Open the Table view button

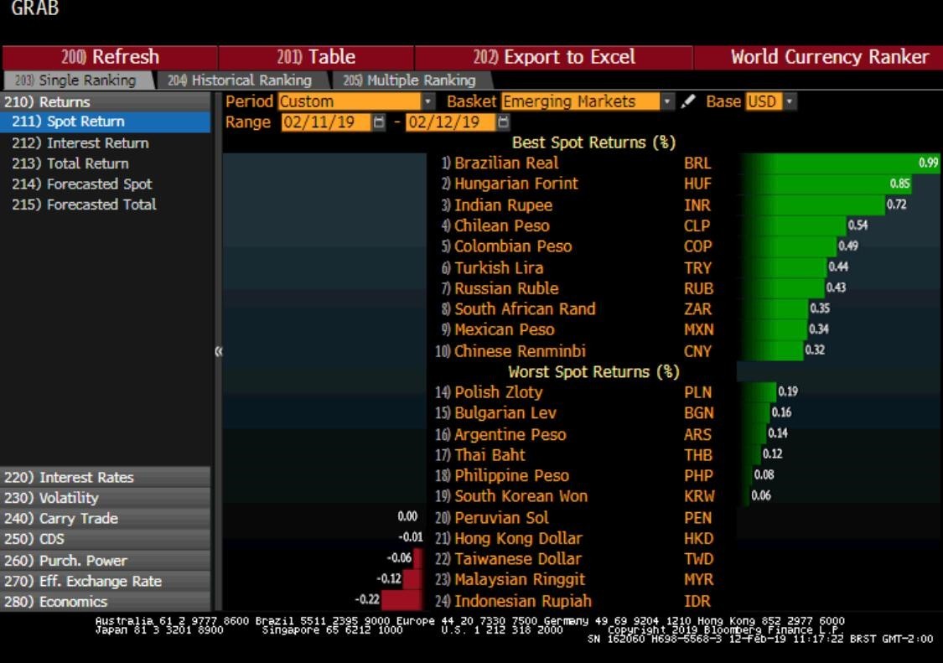316,57
